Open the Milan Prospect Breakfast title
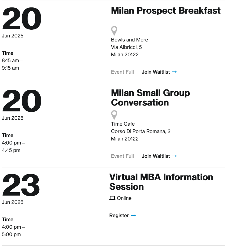 [x=166, y=11]
